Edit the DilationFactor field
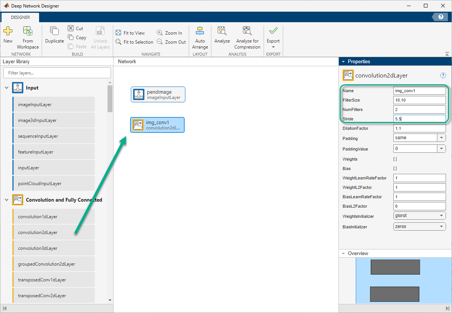Screen dimensions: 452x313 [419, 128]
